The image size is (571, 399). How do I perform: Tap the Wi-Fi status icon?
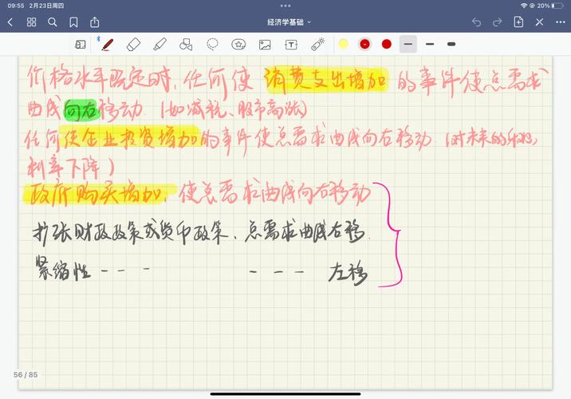click(524, 6)
